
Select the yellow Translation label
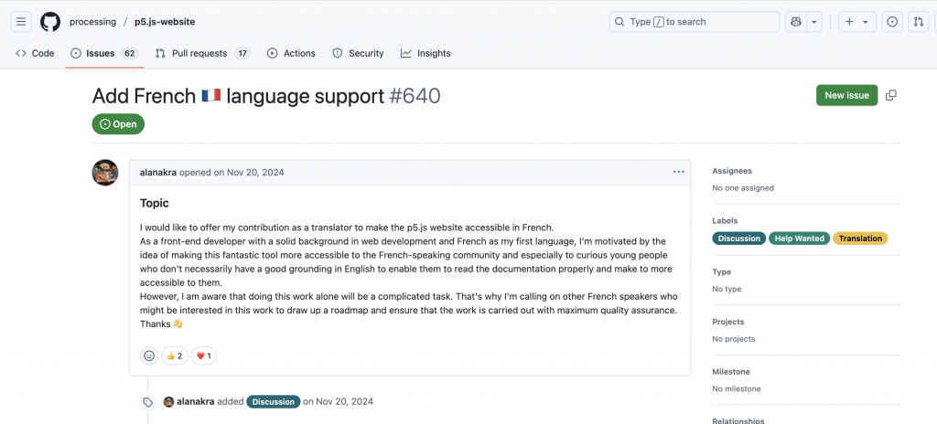[860, 238]
